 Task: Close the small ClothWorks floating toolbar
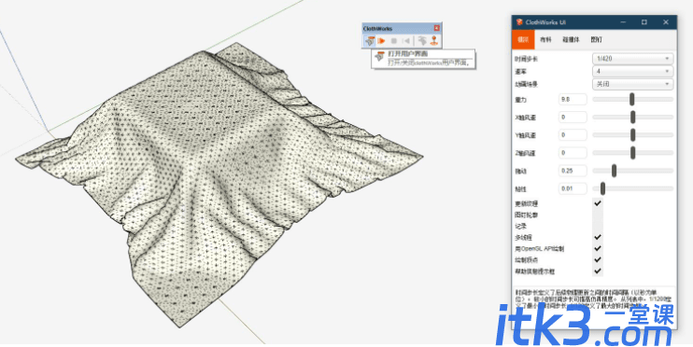pos(437,28)
